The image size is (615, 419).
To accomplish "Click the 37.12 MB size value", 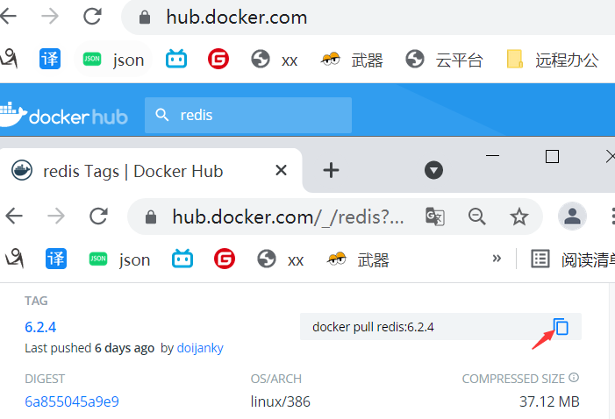I will point(549,401).
